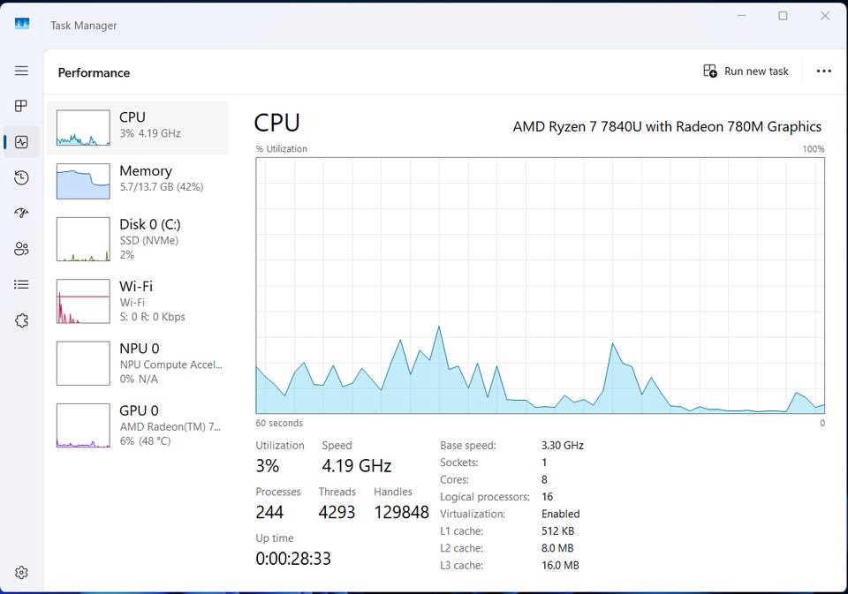
Task: Click the CPU utilization graph
Action: [x=540, y=285]
